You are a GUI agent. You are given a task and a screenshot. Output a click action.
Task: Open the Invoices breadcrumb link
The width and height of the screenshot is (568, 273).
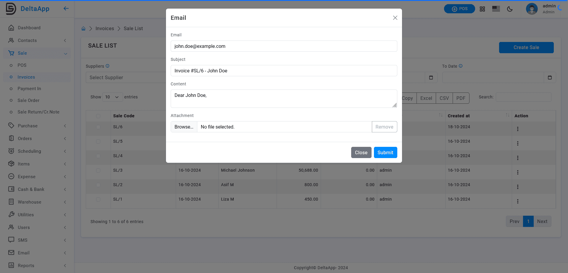[x=105, y=28]
